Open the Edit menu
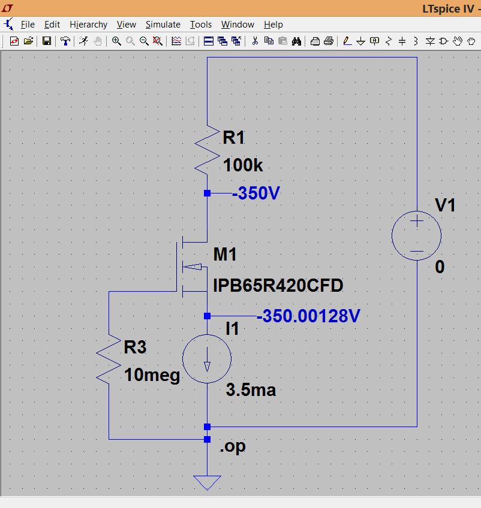The height and width of the screenshot is (508, 481). pyautogui.click(x=52, y=25)
